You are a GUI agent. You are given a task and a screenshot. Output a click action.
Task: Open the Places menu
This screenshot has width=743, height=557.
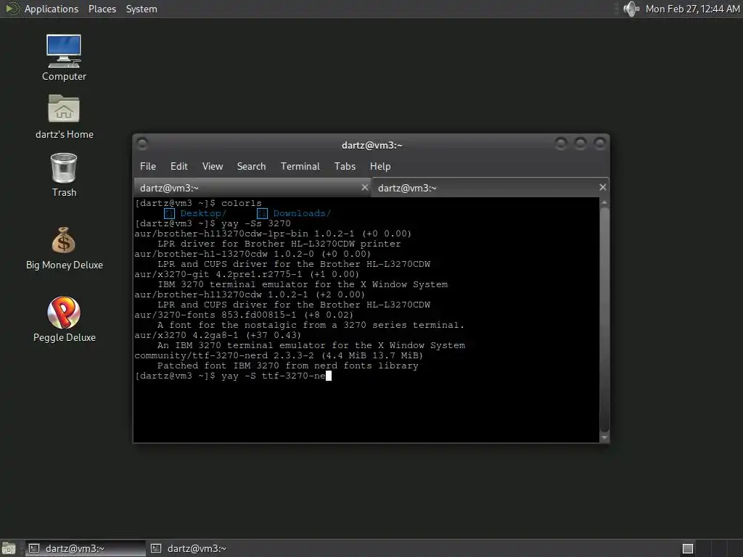point(102,9)
